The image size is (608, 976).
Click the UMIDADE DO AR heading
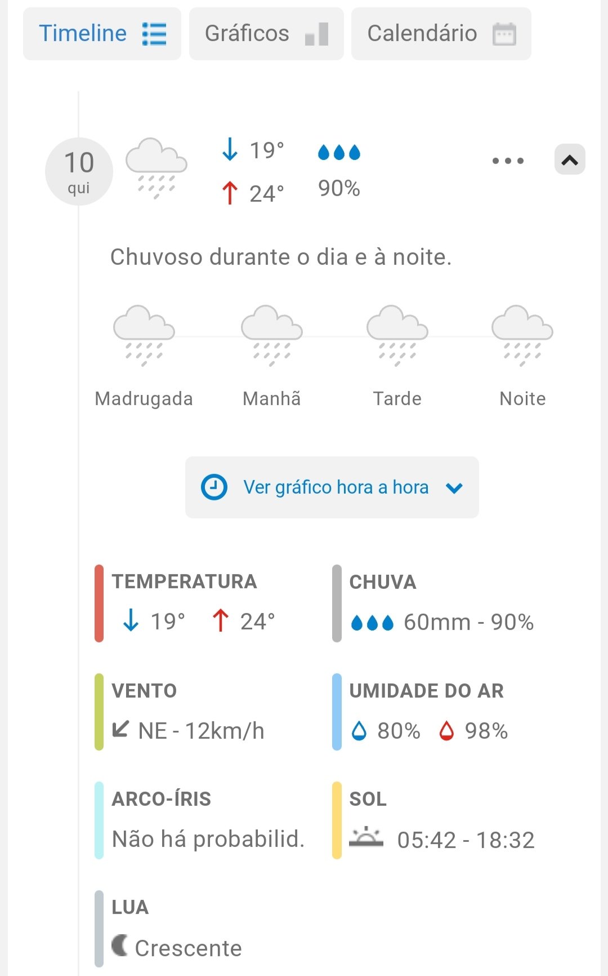[426, 691]
